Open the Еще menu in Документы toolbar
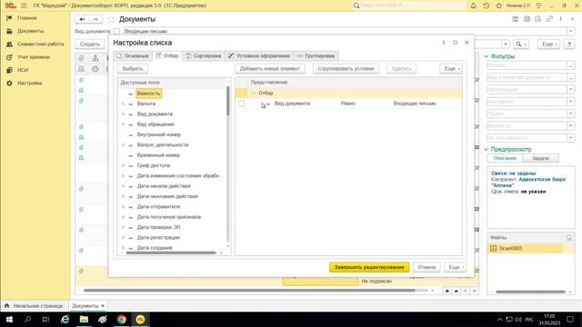Viewport: 582px width, 327px height. tap(549, 44)
